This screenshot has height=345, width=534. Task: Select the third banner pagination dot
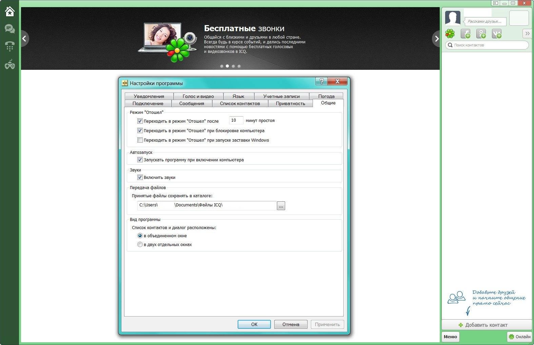coord(233,66)
